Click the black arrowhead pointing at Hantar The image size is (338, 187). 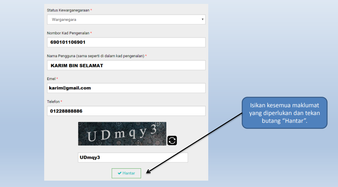148,172
